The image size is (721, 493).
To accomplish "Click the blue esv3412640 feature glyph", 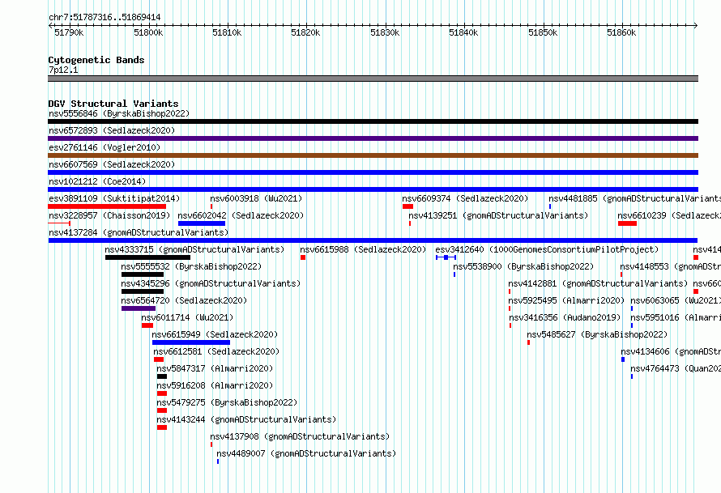I will tap(446, 257).
